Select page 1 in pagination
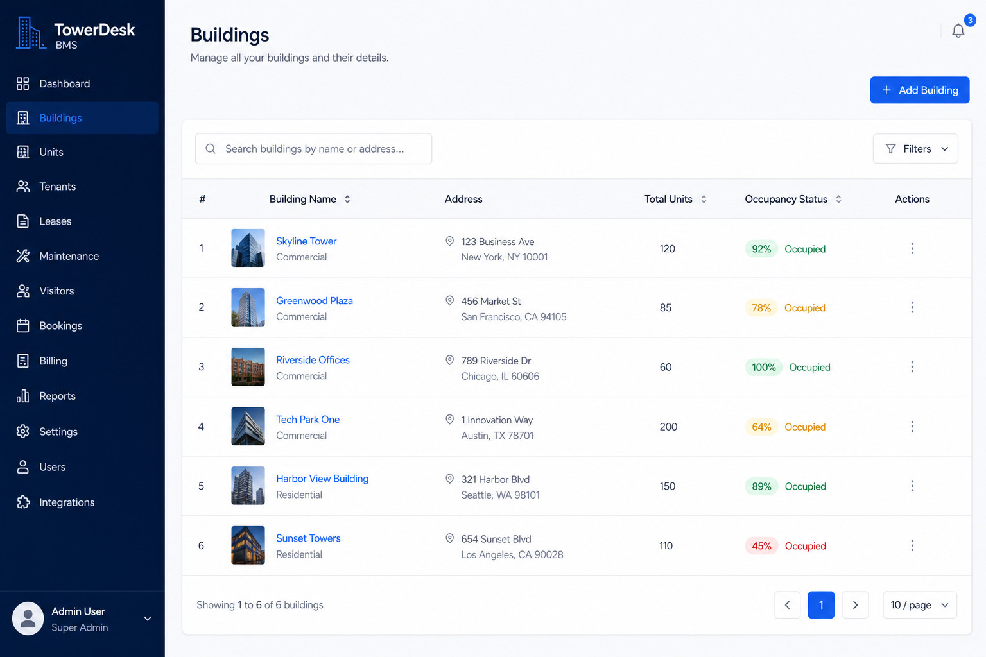986x657 pixels. 821,605
